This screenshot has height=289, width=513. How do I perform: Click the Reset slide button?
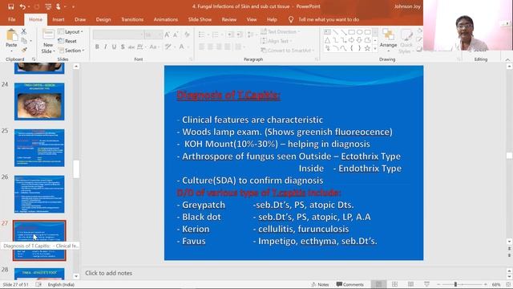67,41
